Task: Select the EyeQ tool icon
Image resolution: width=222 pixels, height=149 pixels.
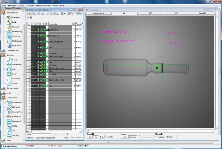Action: (x=9, y=22)
